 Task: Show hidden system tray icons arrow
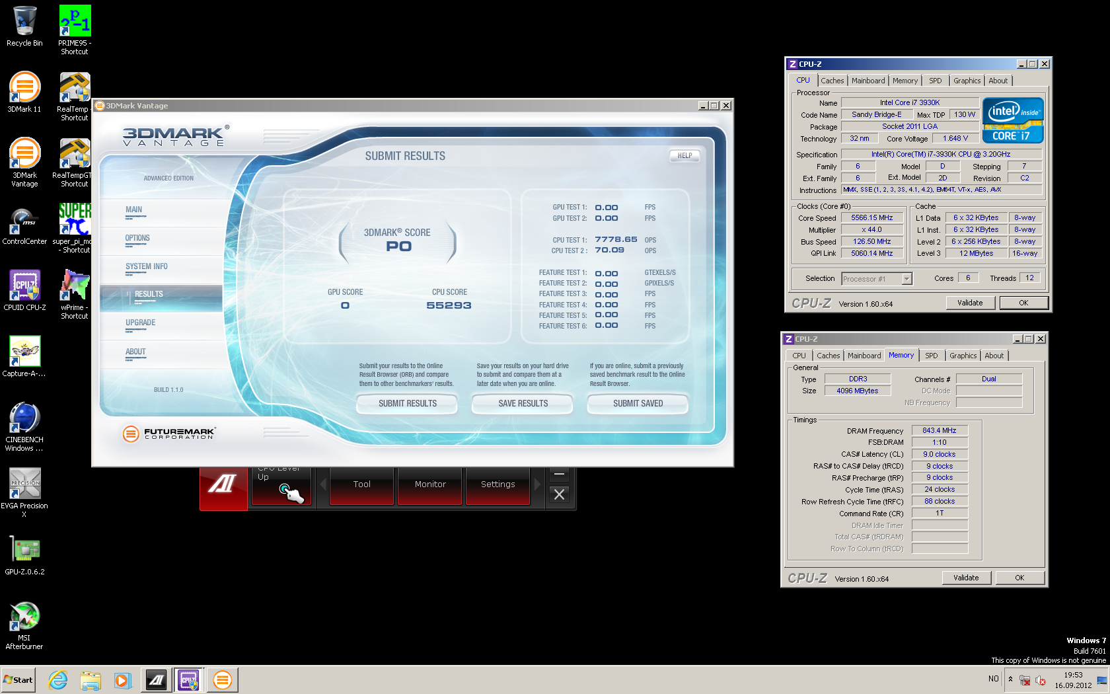point(1010,679)
